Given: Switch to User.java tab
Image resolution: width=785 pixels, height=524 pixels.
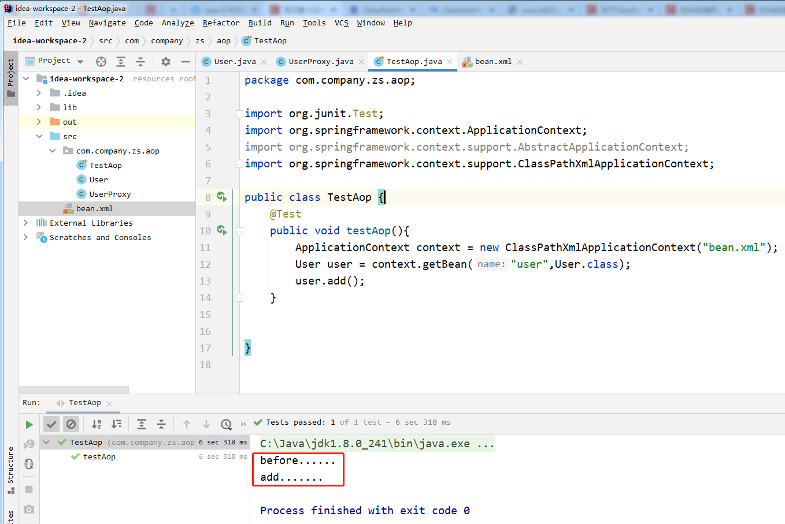Looking at the screenshot, I should [234, 62].
